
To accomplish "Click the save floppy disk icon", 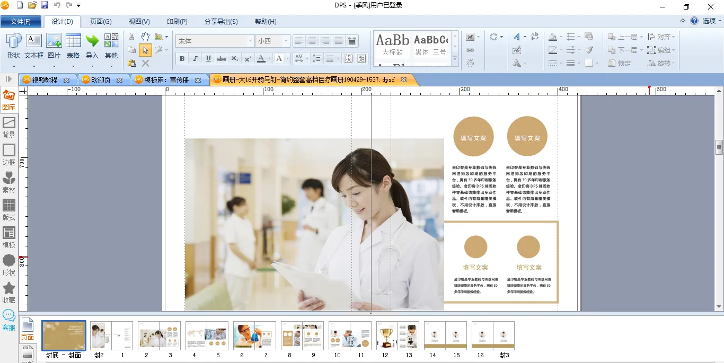I will (x=45, y=5).
